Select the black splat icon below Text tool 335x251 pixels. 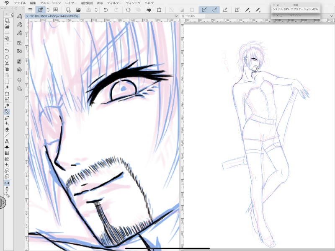point(7,147)
